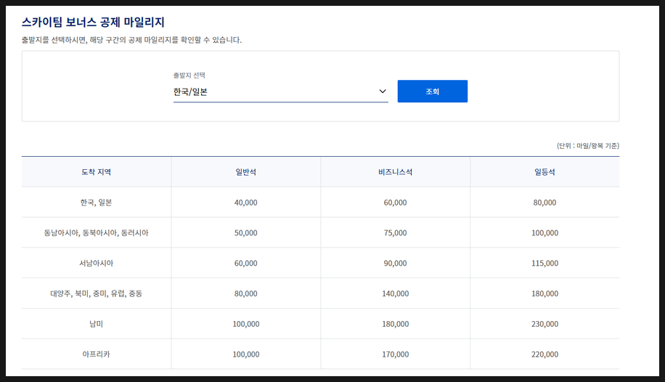Viewport: 665px width, 382px height.
Task: Click 100,000 economy value for 남미
Action: 246,324
